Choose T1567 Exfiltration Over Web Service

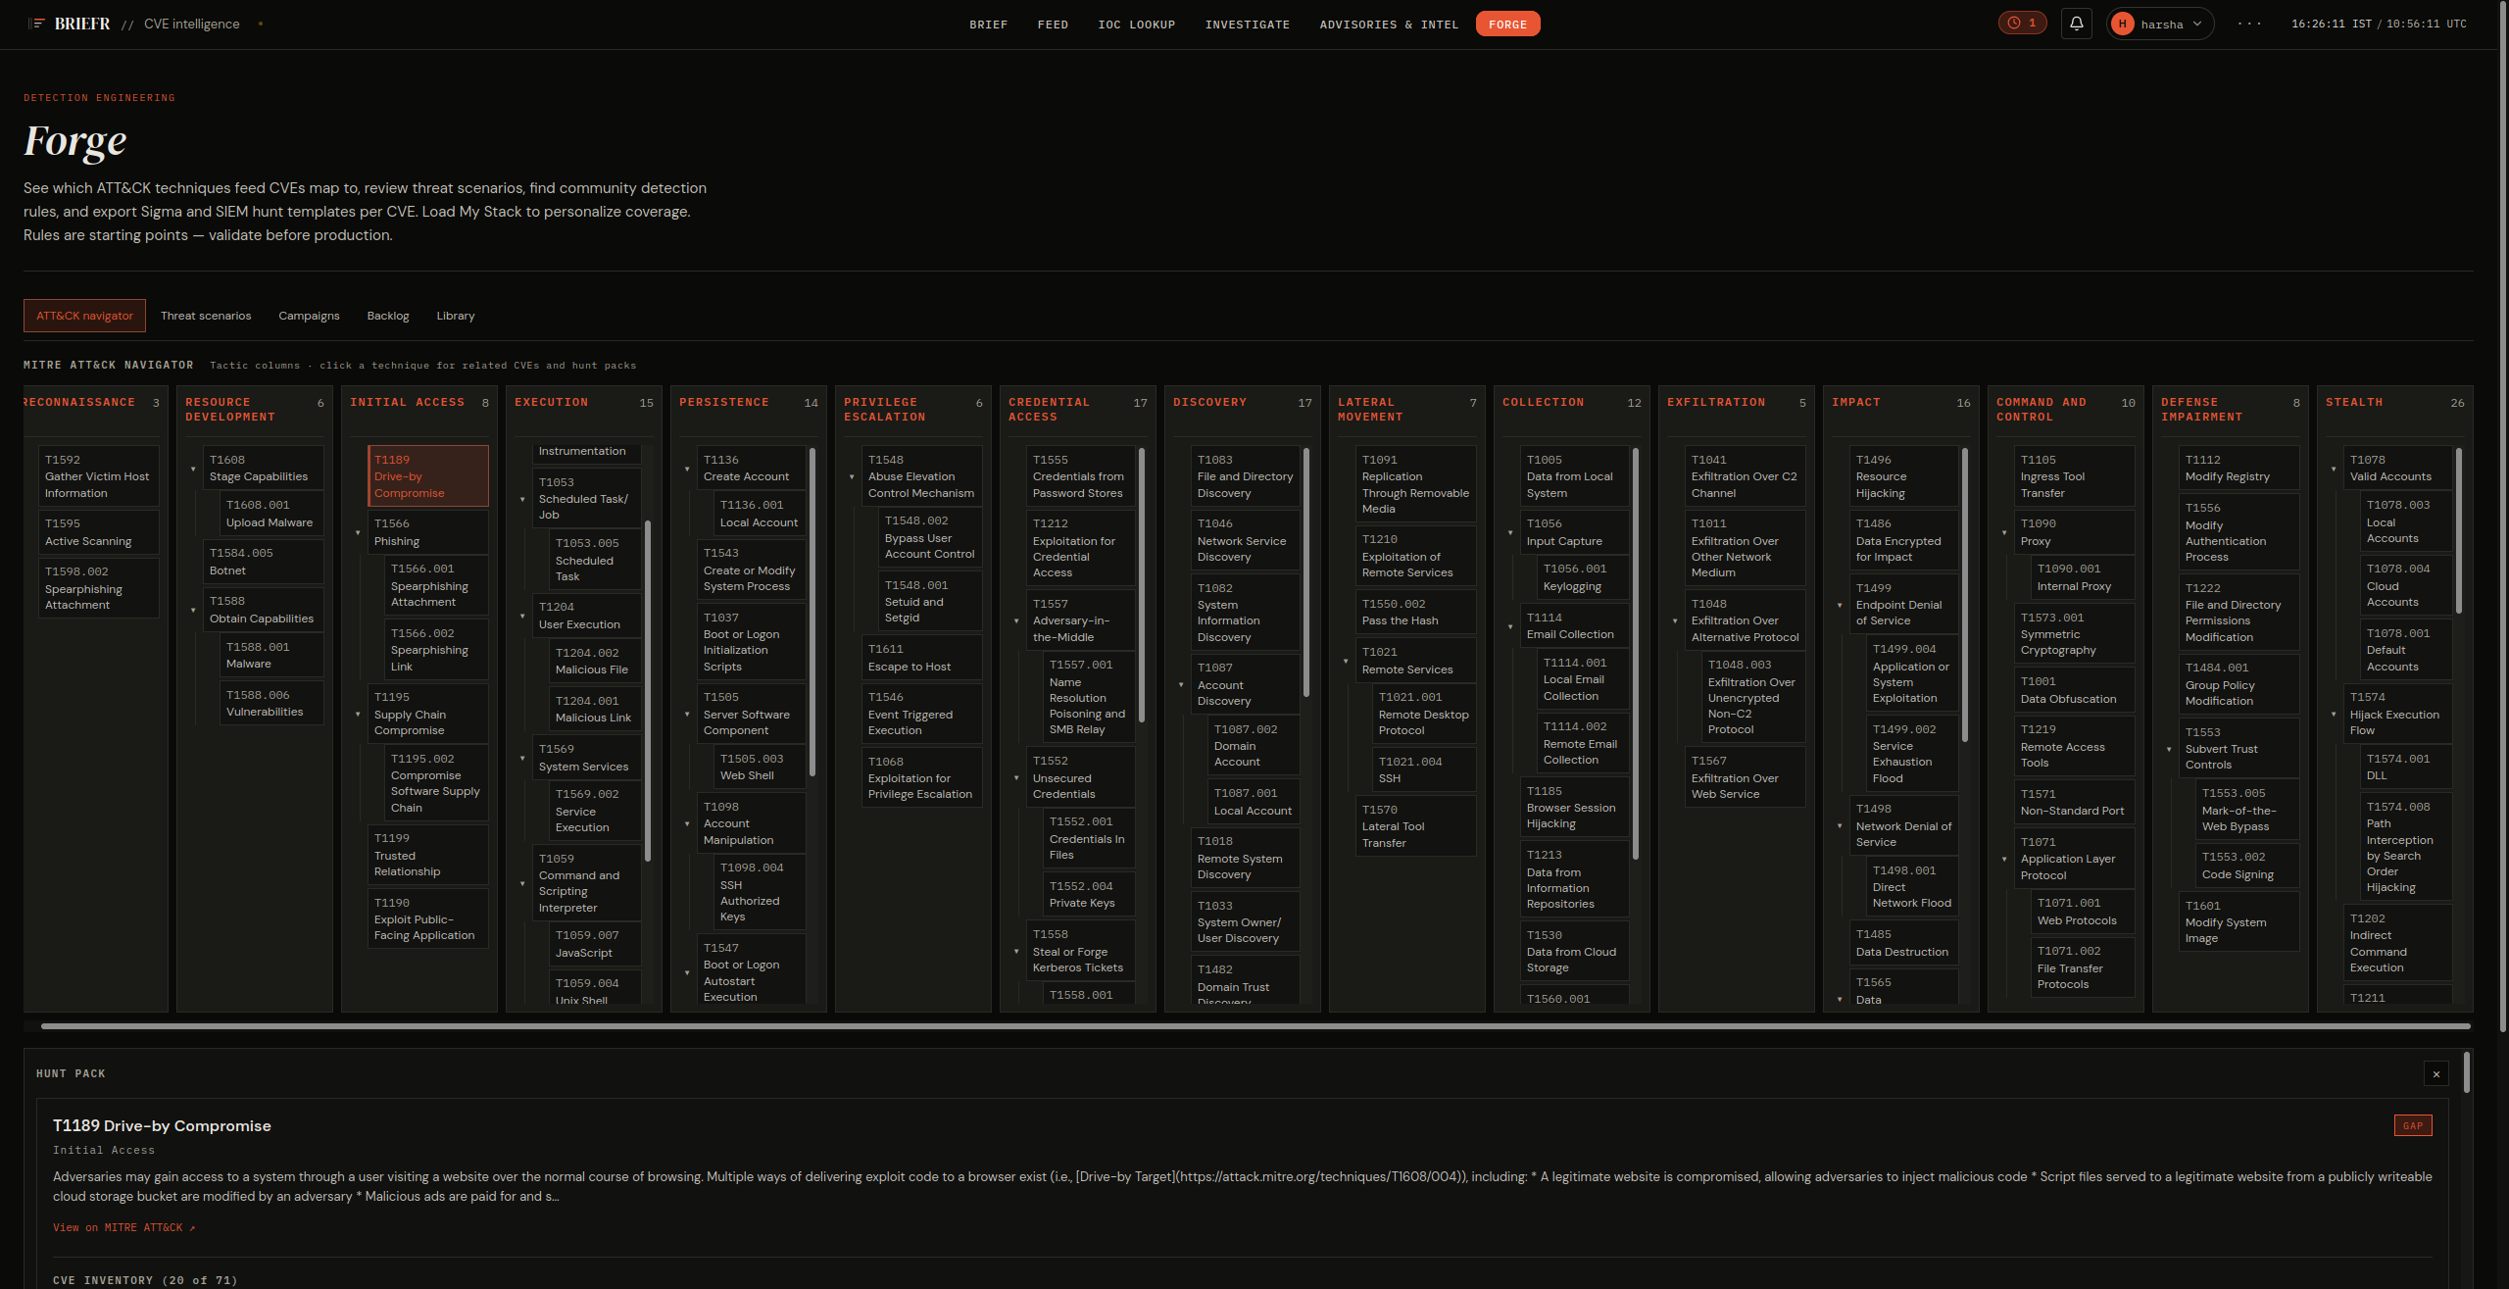click(1746, 777)
